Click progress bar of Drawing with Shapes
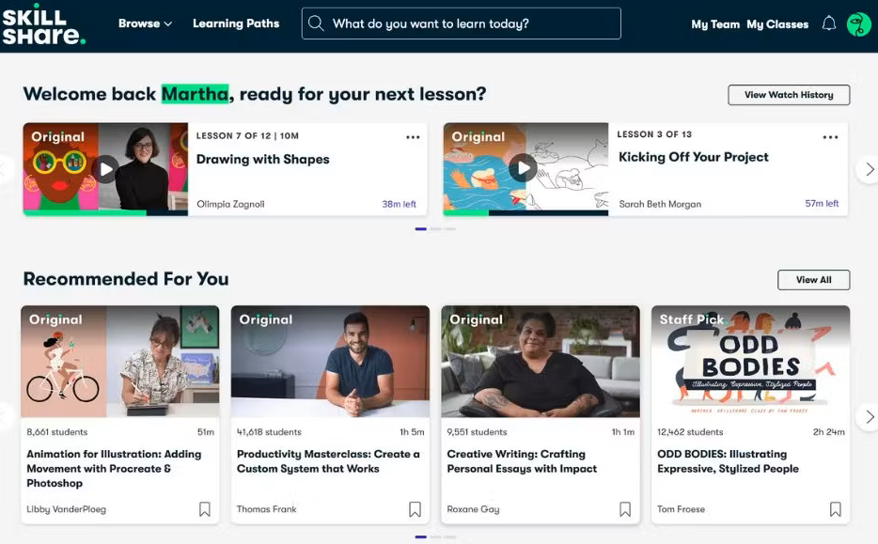 (105, 212)
